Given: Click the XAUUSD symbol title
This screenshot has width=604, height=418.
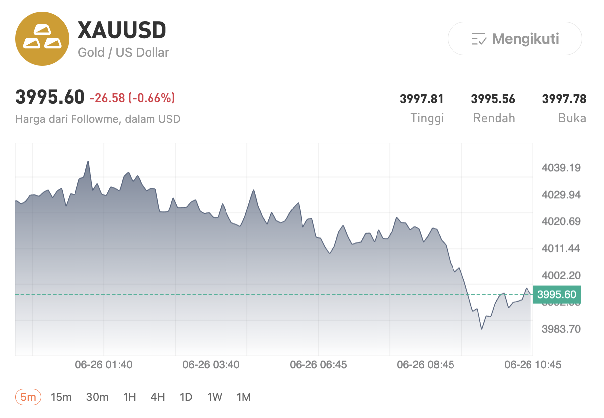Looking at the screenshot, I should pyautogui.click(x=122, y=31).
